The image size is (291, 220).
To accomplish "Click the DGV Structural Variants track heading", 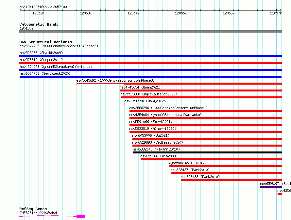I will [x=46, y=42].
